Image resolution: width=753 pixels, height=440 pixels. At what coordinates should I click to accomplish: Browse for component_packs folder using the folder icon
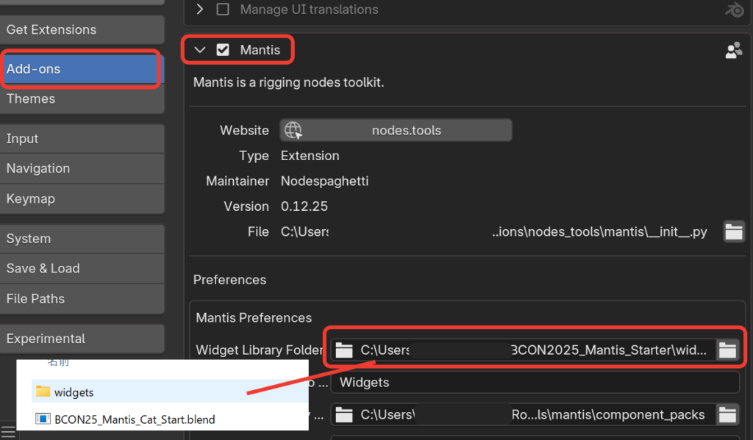click(x=727, y=415)
